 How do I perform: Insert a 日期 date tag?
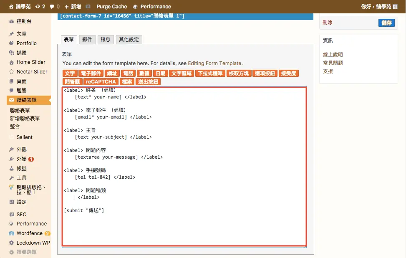coord(161,73)
